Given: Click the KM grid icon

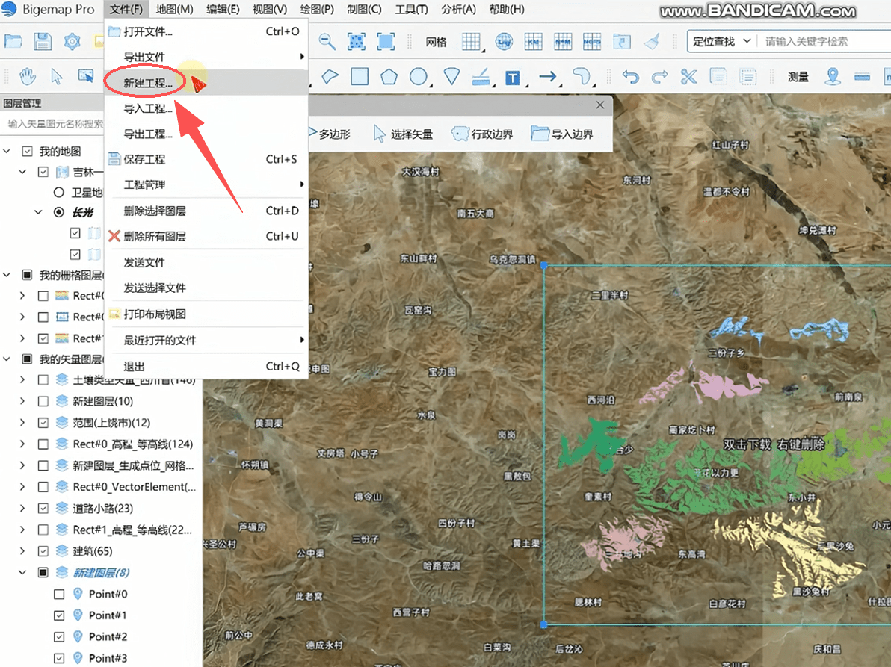Looking at the screenshot, I should (x=533, y=41).
